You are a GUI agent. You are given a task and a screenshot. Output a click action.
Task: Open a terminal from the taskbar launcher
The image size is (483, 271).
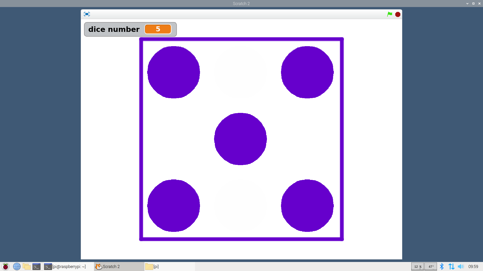pyautogui.click(x=36, y=266)
